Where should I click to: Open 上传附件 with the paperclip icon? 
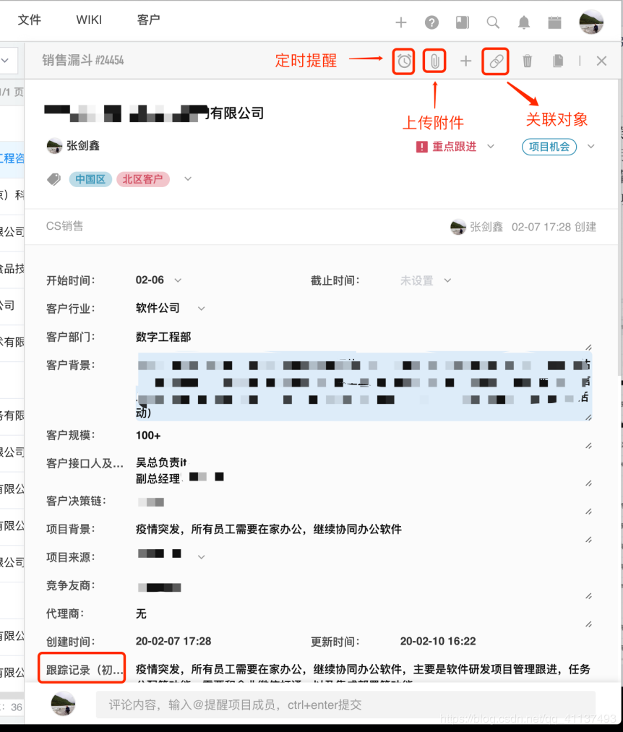click(x=434, y=61)
